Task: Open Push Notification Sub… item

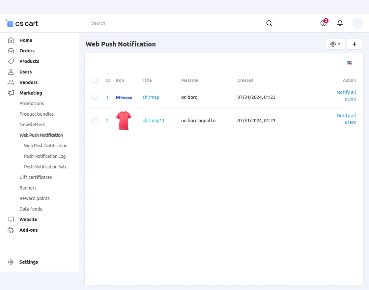Action: [x=47, y=167]
